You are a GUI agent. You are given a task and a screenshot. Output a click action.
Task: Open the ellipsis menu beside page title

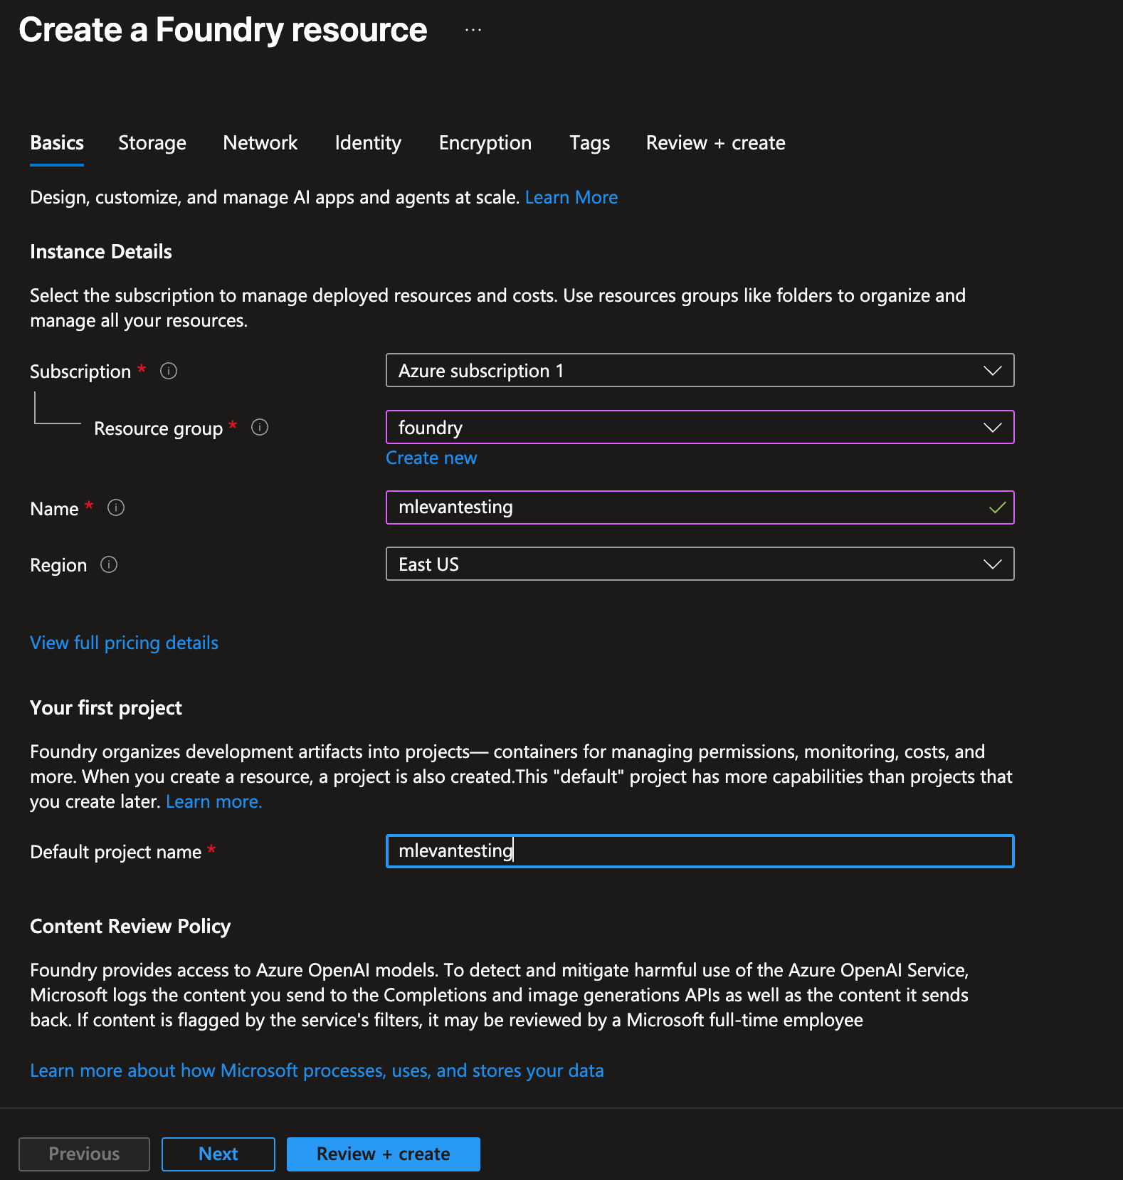473,30
